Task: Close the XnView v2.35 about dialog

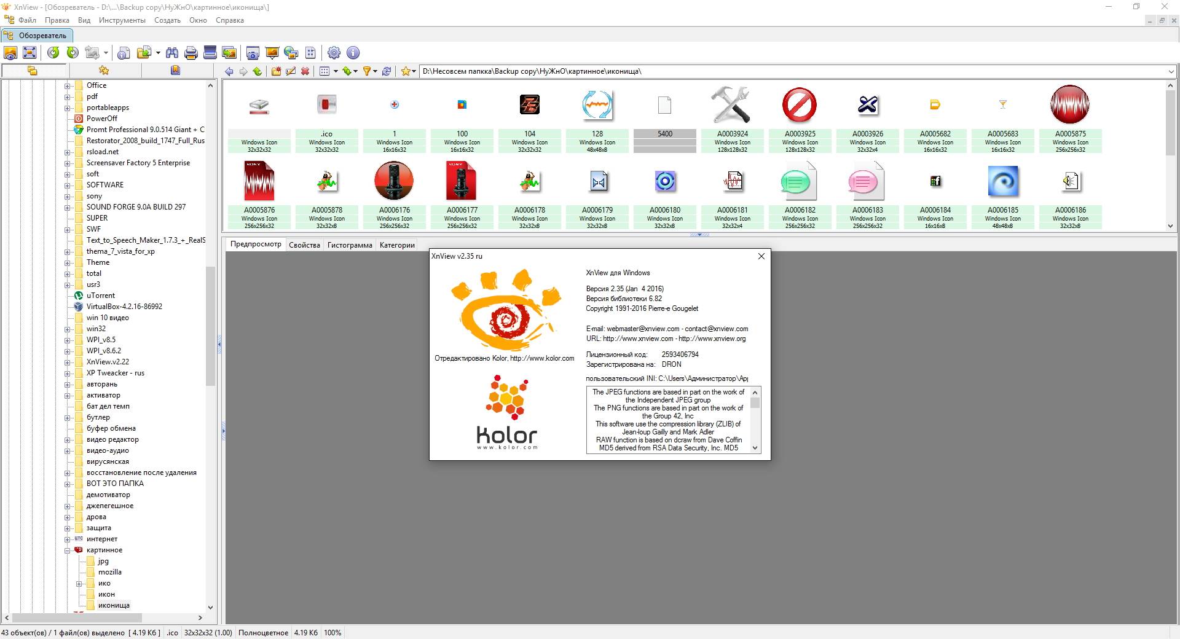Action: 761,256
